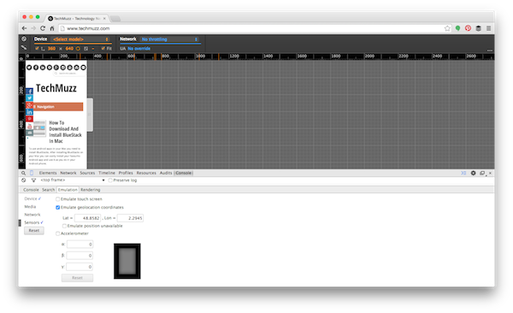Toggle the device mode phone icon
The width and height of the screenshot is (513, 313).
[x=32, y=173]
